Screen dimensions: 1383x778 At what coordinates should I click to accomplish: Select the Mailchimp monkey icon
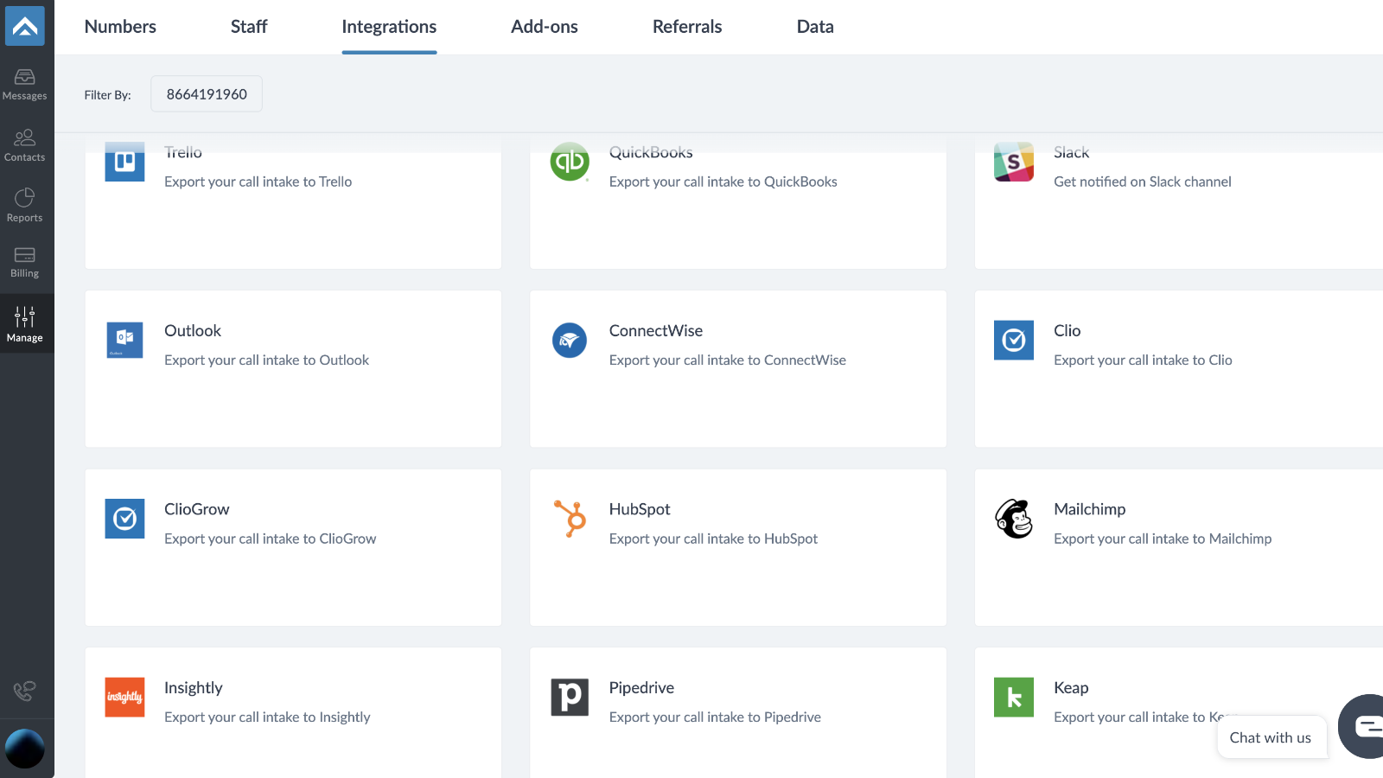click(1013, 519)
